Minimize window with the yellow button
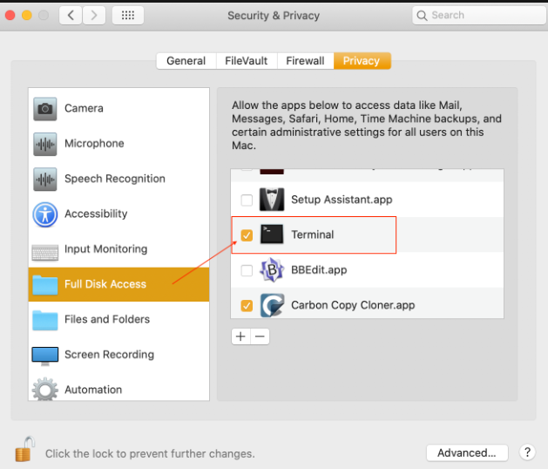 (27, 16)
